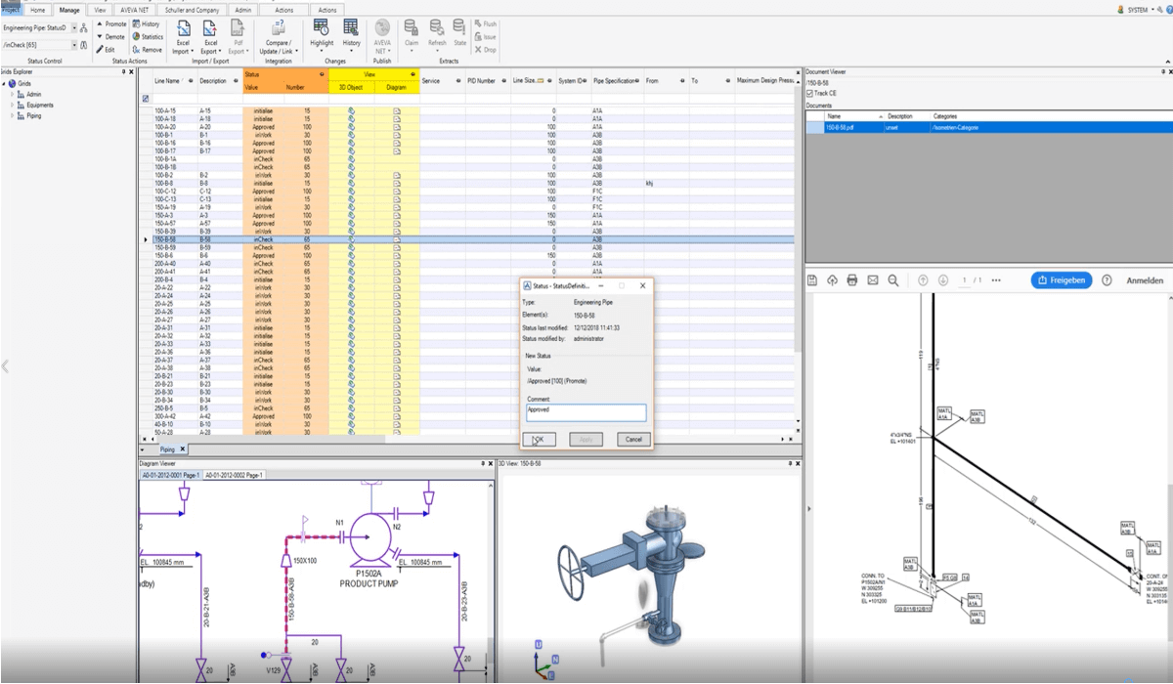Click the PDF viewer email icon
Image resolution: width=1173 pixels, height=684 pixels.
(x=873, y=280)
